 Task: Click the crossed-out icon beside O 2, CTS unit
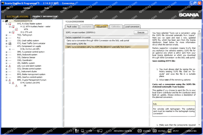click(13, 32)
